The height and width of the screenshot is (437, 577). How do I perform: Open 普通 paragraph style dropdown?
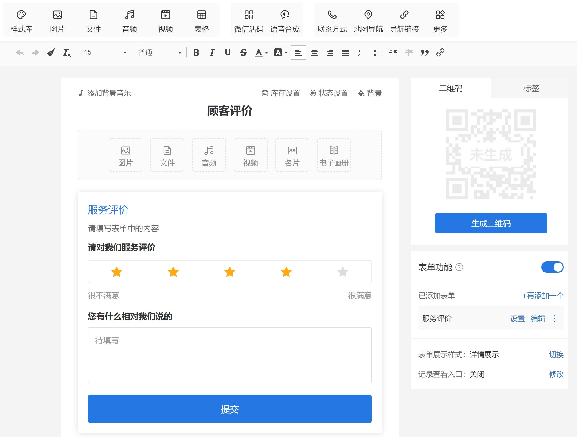click(160, 52)
